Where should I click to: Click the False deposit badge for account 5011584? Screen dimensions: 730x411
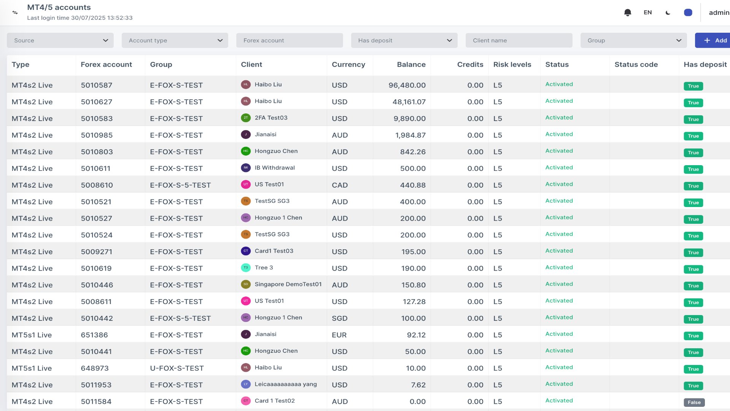coord(694,403)
